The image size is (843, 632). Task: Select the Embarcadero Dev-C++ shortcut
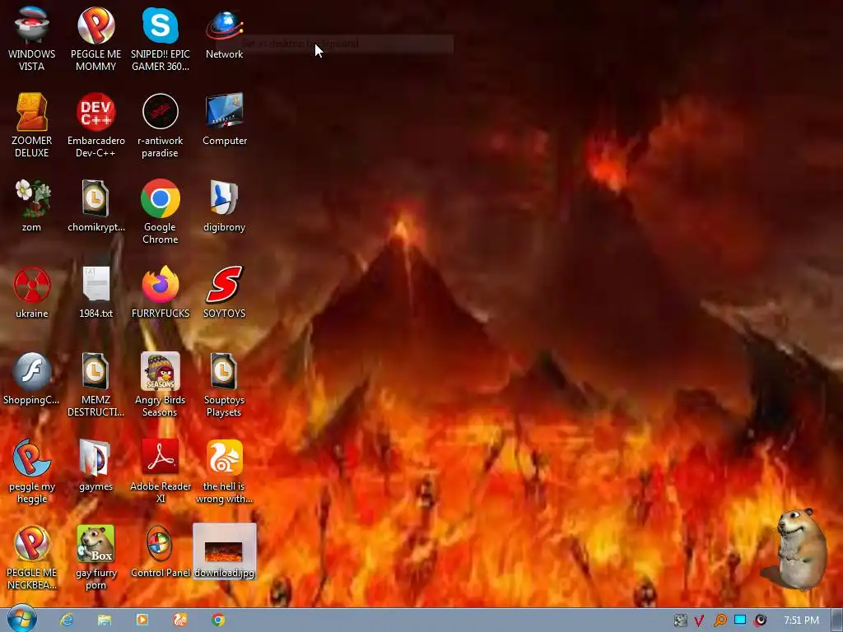95,125
